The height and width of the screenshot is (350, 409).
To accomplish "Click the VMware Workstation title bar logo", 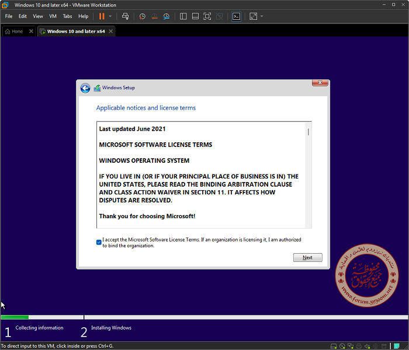I will (x=5, y=5).
